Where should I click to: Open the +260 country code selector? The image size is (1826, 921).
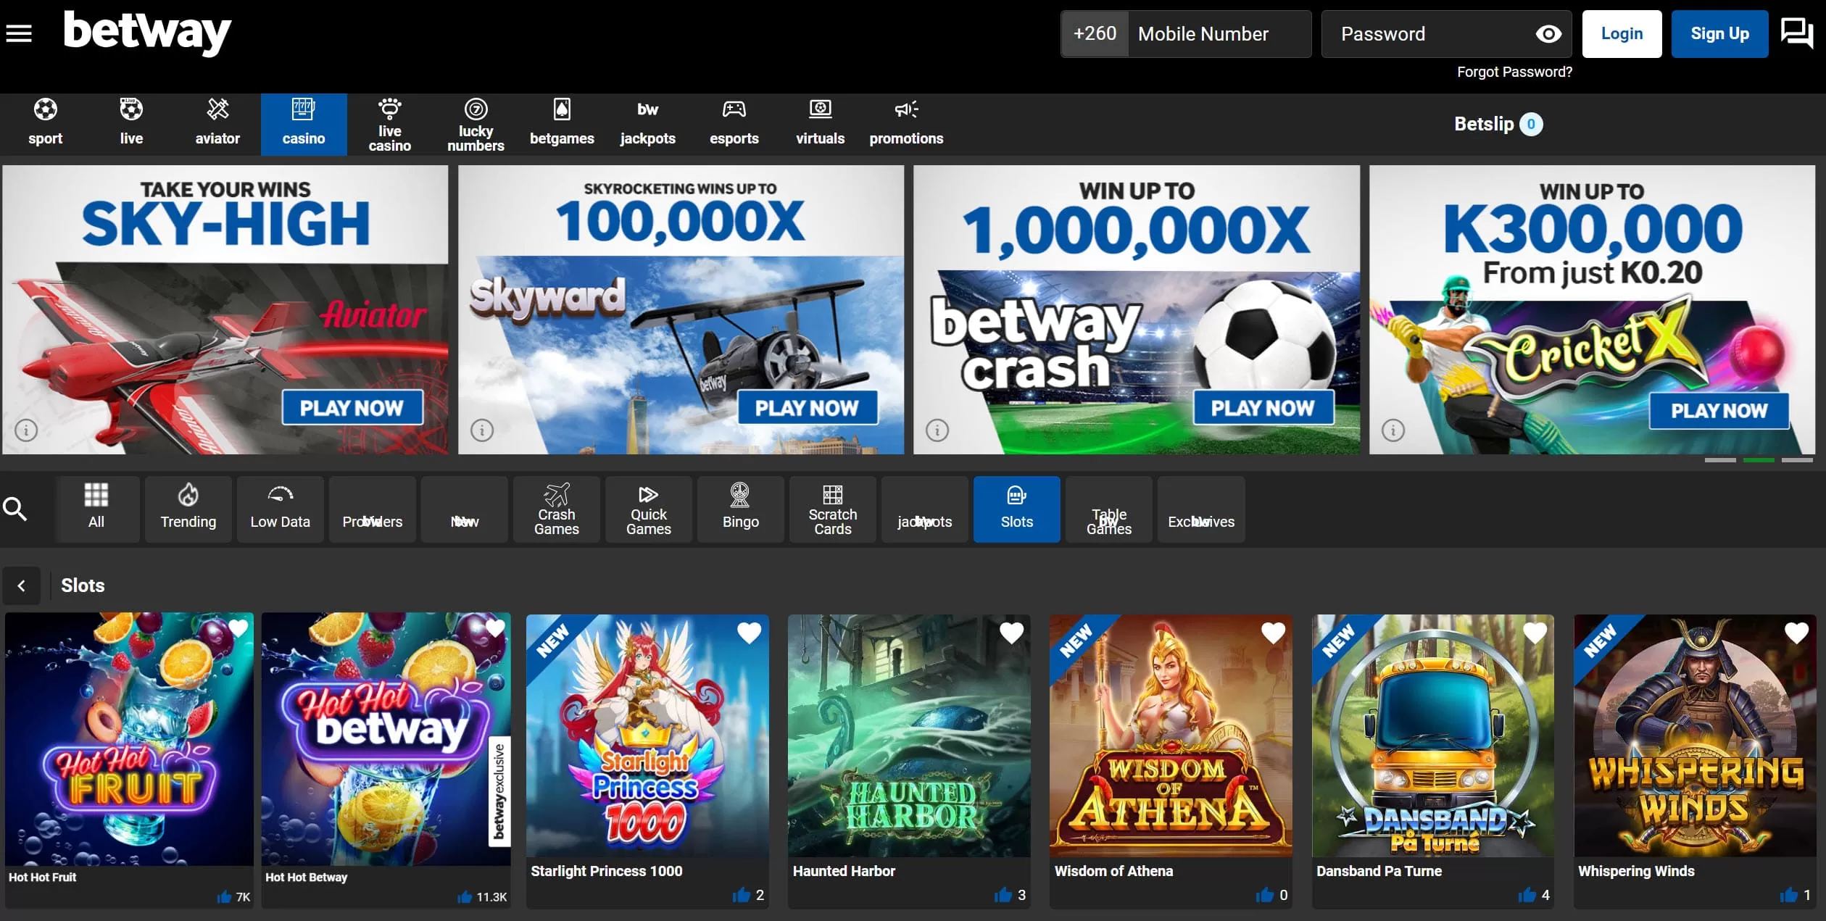tap(1095, 34)
